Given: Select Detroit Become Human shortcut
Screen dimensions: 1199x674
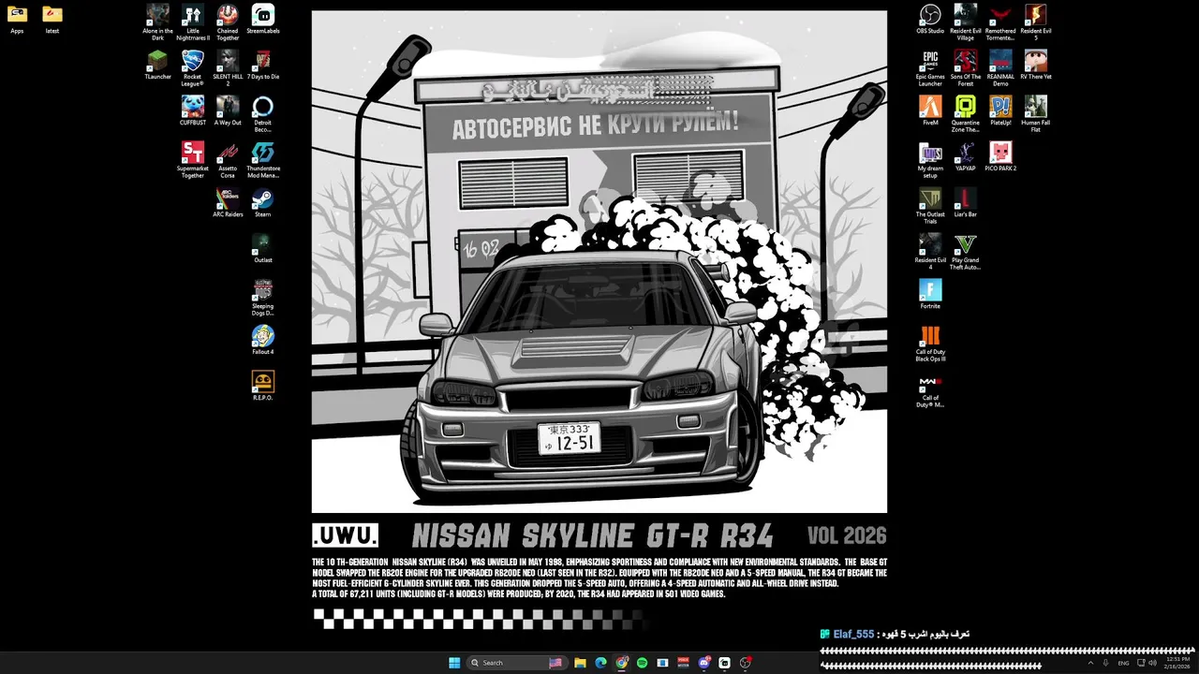Looking at the screenshot, I should (x=263, y=113).
